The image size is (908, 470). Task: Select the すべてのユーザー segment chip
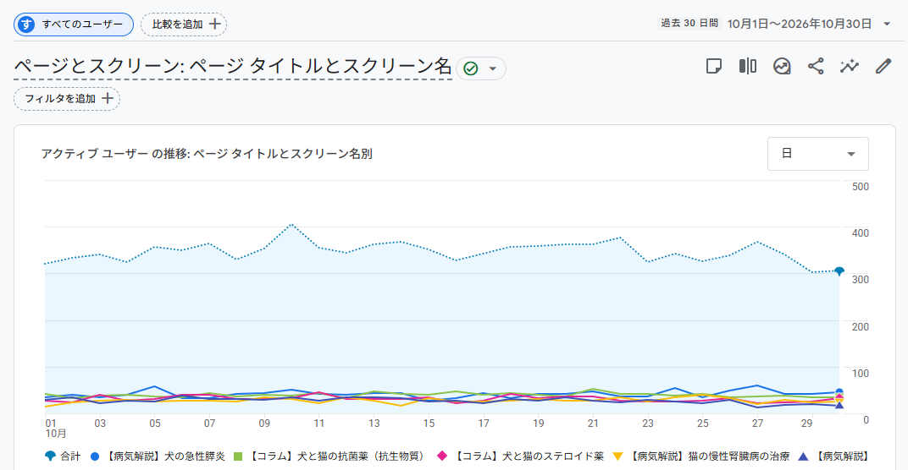[74, 25]
